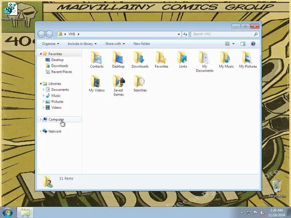Click the VM1 breadcrumb in address bar
Viewport: 291px width, 218px height.
pos(72,34)
